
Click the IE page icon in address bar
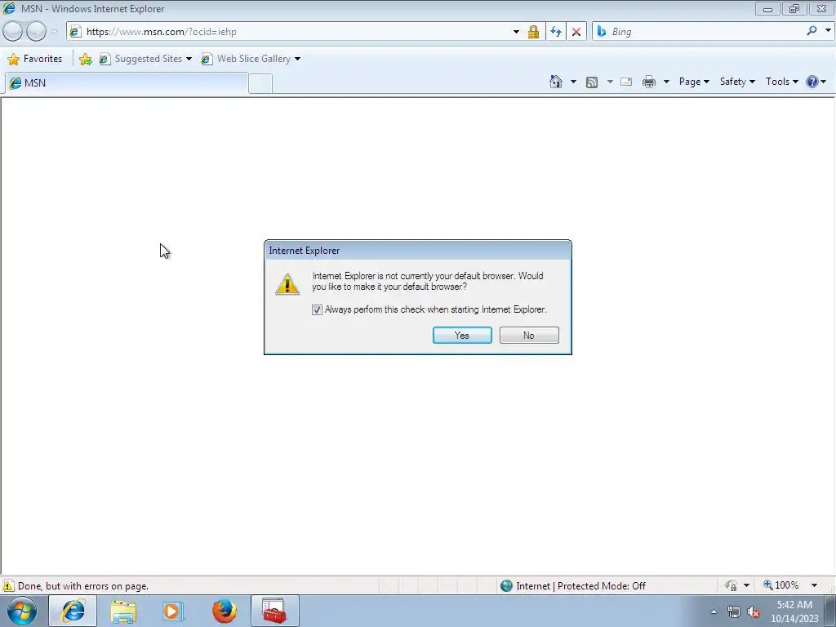[x=75, y=32]
